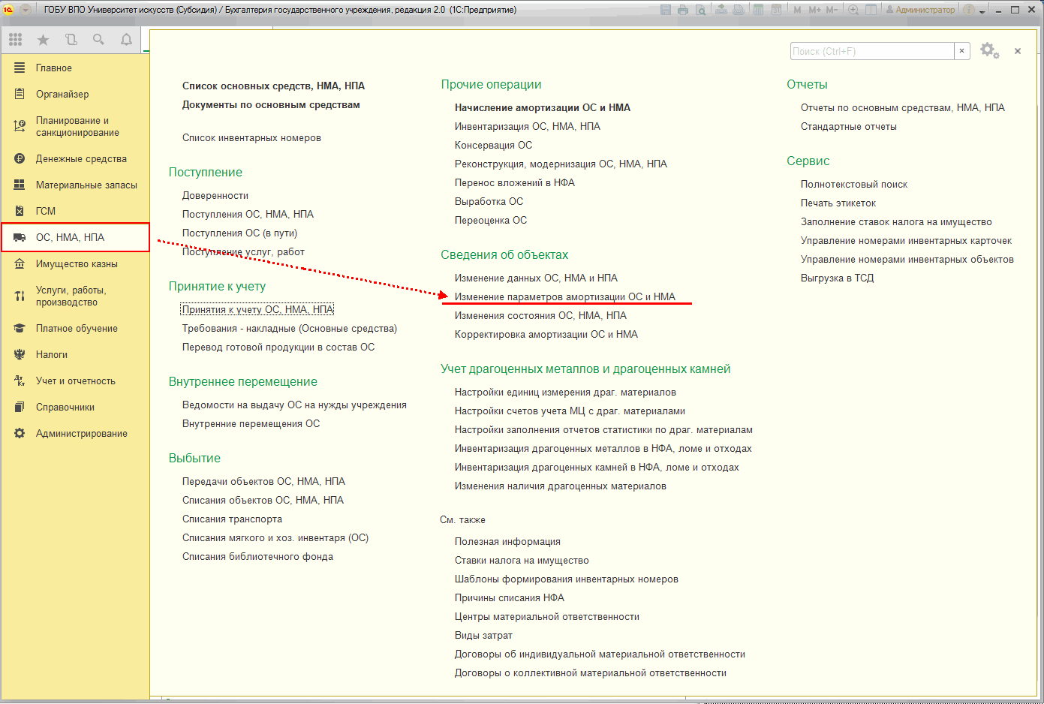Click the Save diskette icon in title bar
This screenshot has height=704, width=1044.
pyautogui.click(x=666, y=10)
